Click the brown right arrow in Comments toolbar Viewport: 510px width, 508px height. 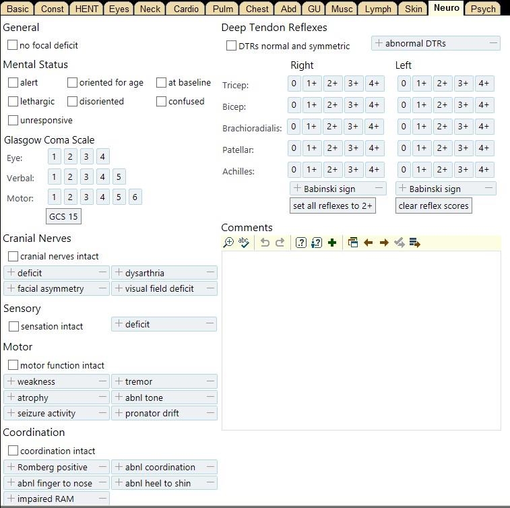click(x=384, y=243)
